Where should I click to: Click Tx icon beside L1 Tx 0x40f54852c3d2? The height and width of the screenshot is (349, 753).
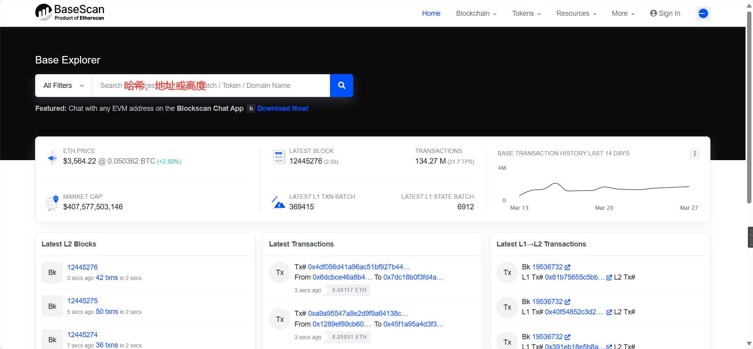tap(507, 307)
